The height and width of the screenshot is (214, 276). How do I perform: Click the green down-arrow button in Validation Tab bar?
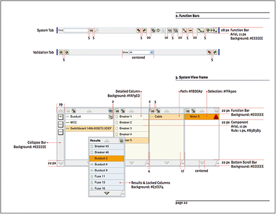tap(61, 52)
